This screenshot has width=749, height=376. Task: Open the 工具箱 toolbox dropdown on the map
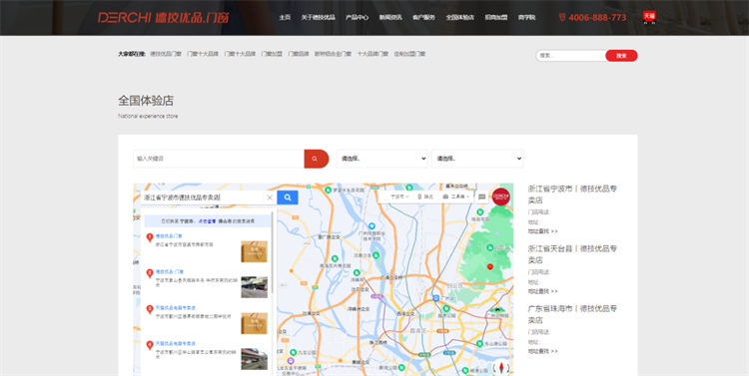tap(455, 196)
